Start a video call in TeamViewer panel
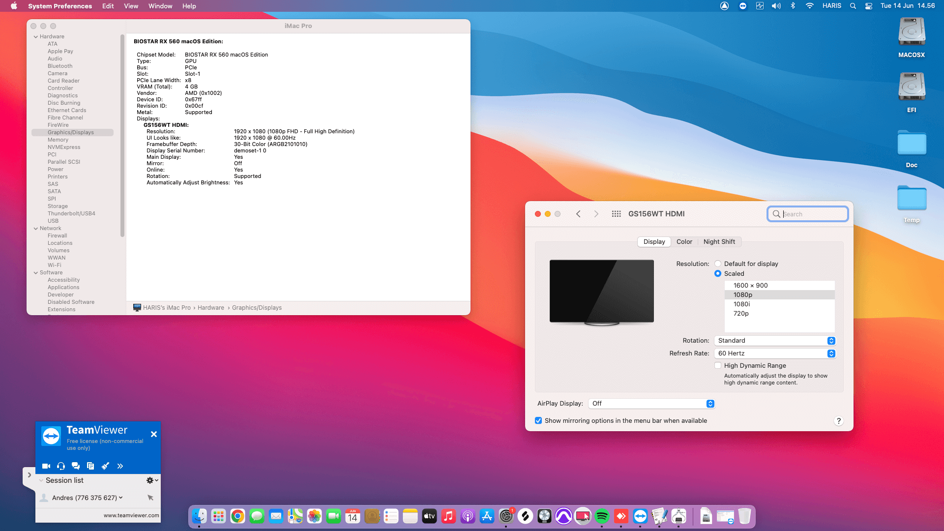 (46, 466)
